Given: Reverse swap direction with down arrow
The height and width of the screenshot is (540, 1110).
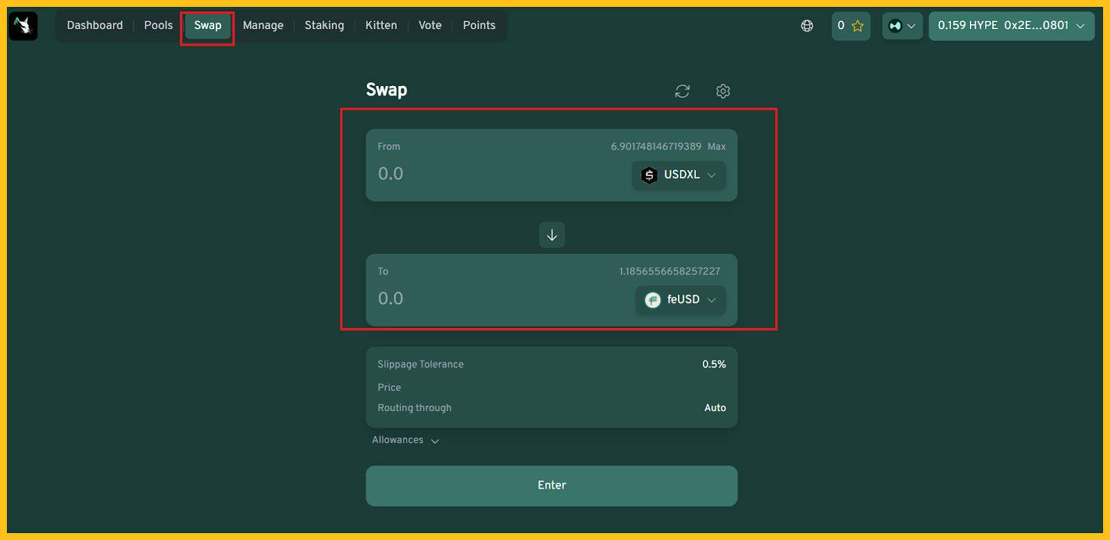Looking at the screenshot, I should (552, 235).
